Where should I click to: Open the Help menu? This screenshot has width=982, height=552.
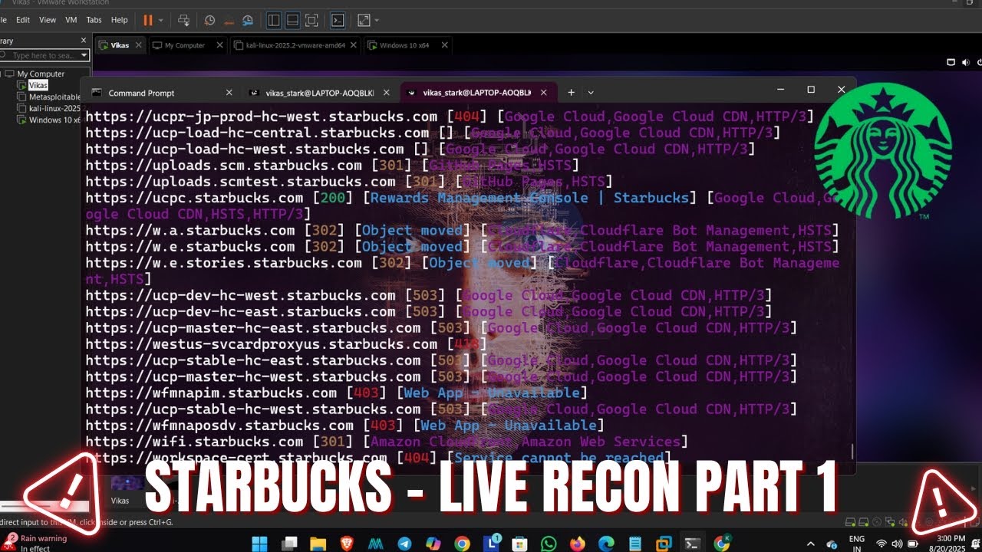[x=120, y=20]
